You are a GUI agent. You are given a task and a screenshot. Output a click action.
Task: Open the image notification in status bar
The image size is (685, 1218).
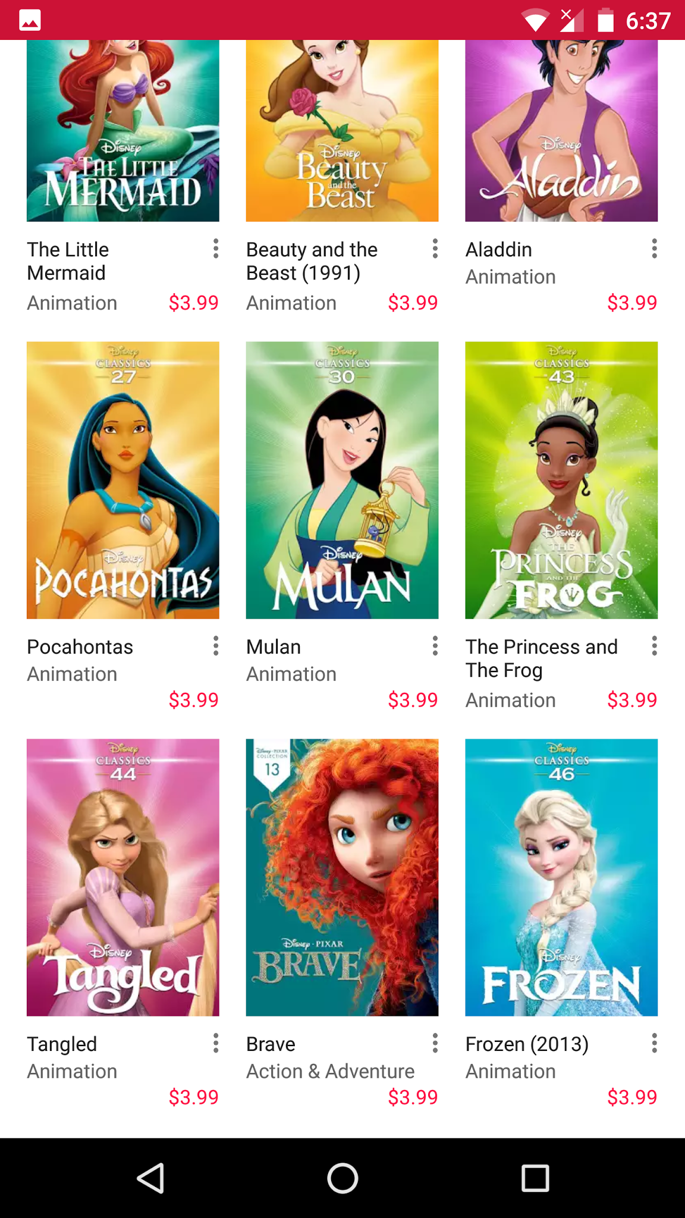30,20
